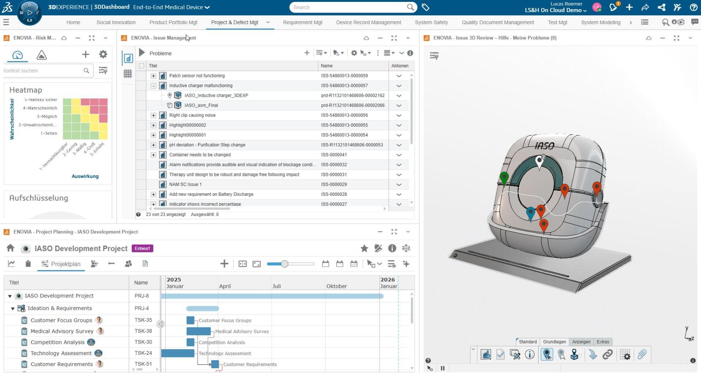Open System Safety tab
The height and width of the screenshot is (373, 701).
431,22
